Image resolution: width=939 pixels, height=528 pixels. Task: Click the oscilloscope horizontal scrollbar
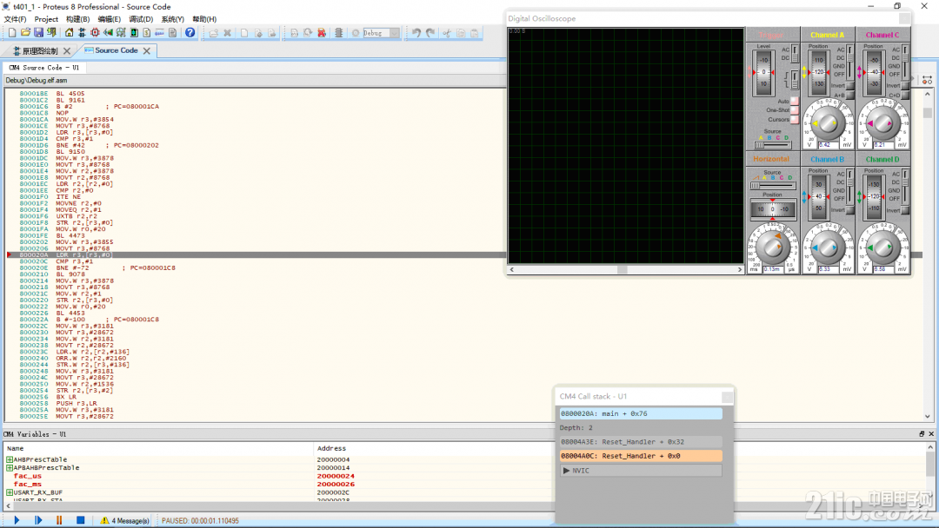pyautogui.click(x=625, y=270)
